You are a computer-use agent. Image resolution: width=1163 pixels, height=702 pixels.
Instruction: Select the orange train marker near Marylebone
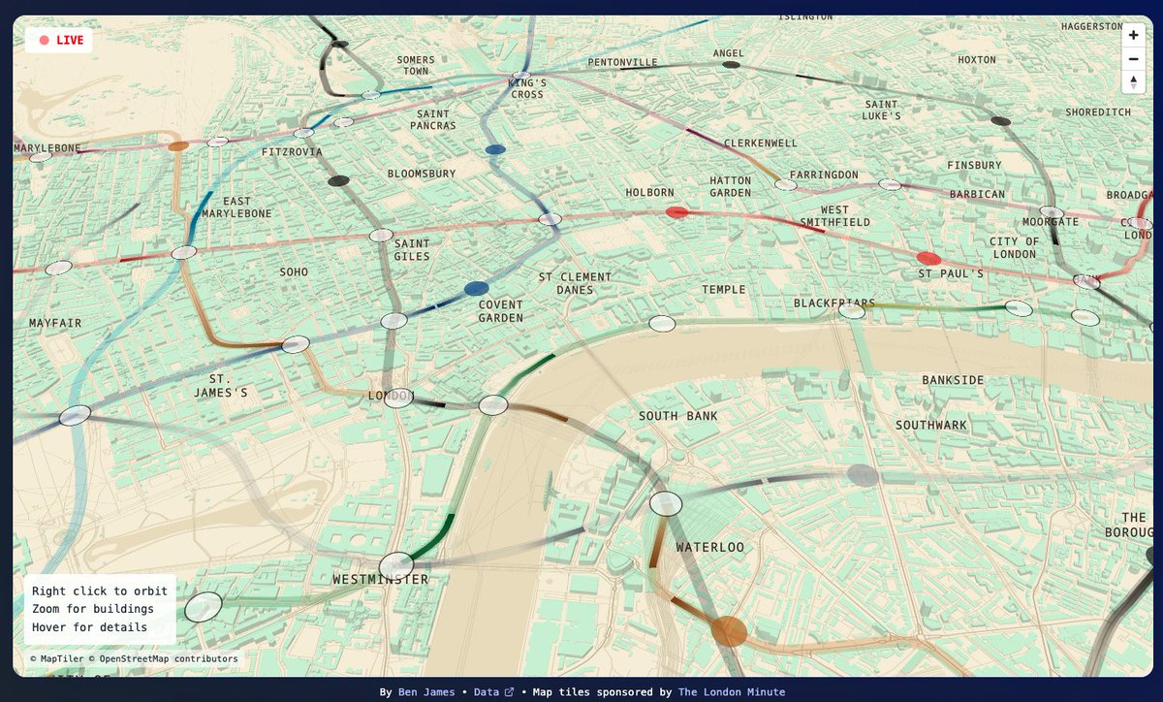point(178,146)
